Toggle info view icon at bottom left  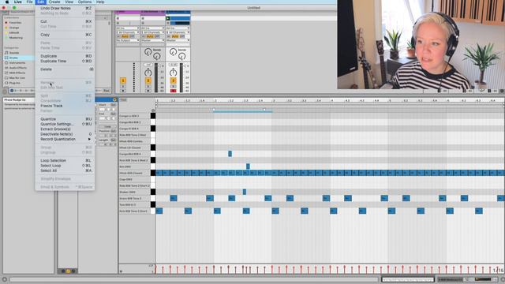point(4,279)
